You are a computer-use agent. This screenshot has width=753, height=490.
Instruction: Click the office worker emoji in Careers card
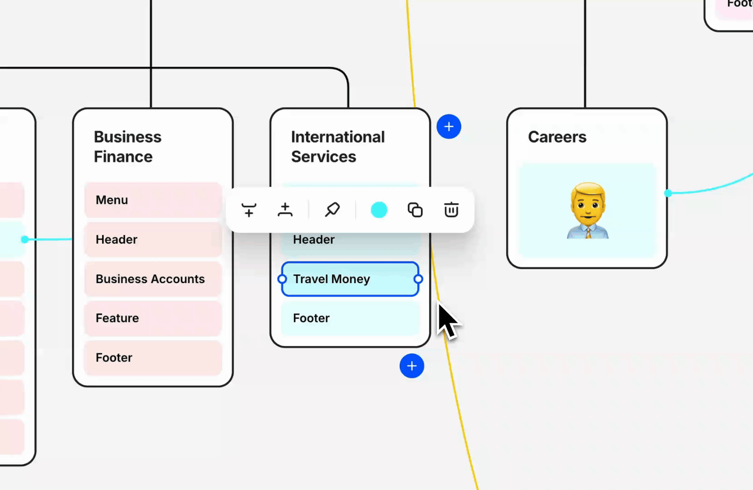587,210
